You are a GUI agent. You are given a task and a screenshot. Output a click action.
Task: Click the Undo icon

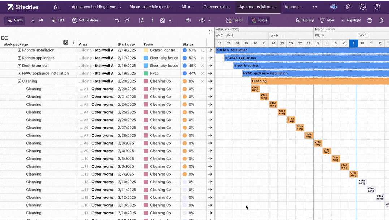click(117, 20)
